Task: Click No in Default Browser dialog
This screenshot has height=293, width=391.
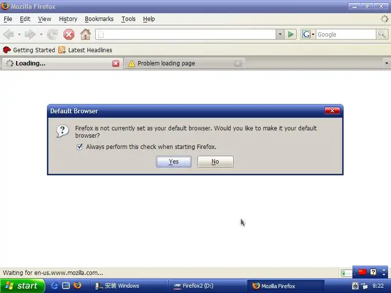Action: pos(216,162)
